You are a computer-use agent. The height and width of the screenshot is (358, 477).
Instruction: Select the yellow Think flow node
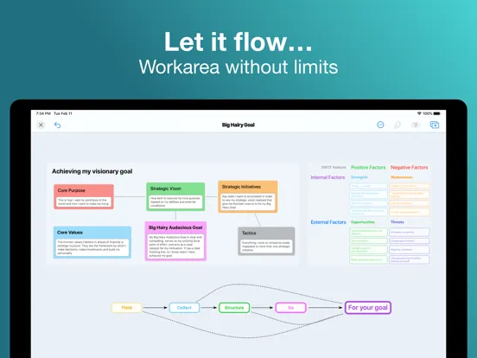click(x=126, y=308)
